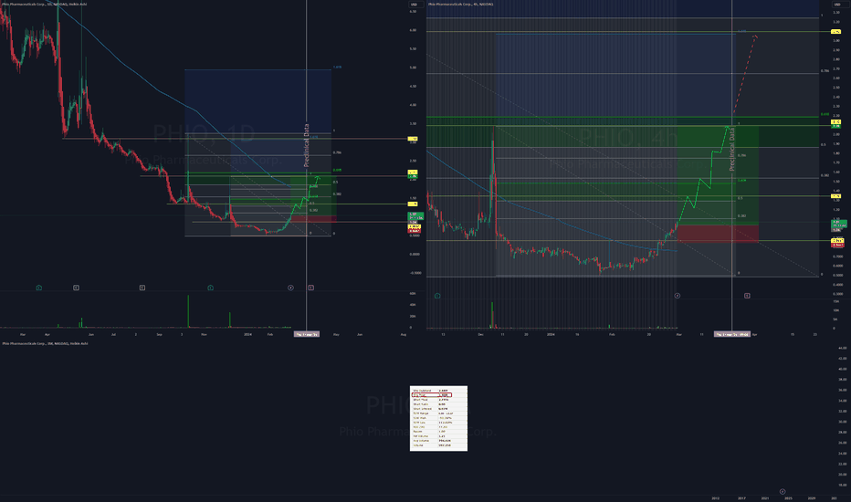This screenshot has width=851, height=502.
Task: Select the red dashed projection line on 4h chart
Action: click(x=745, y=73)
